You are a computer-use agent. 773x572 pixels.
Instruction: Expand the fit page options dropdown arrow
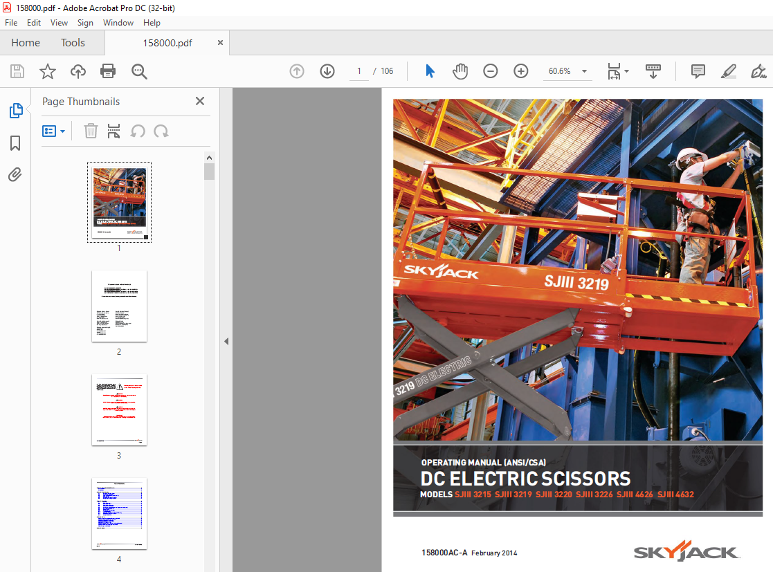click(626, 71)
